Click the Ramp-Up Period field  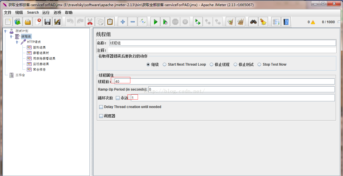[x=242, y=89]
